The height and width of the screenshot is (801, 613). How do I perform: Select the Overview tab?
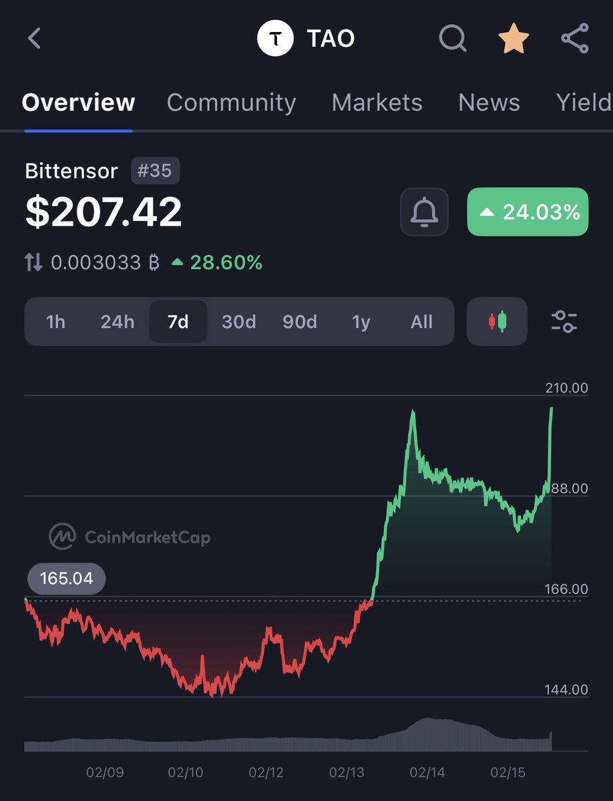pyautogui.click(x=78, y=102)
